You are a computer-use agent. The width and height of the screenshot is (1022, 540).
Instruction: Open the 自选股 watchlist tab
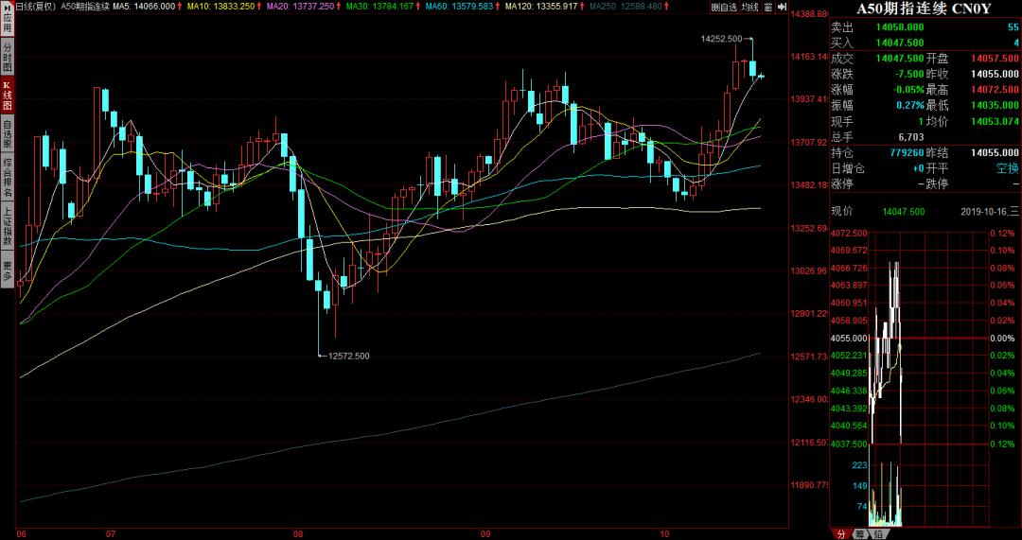tap(8, 133)
